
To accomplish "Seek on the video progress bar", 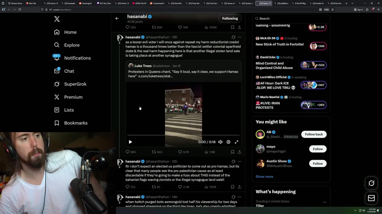I will (x=183, y=135).
